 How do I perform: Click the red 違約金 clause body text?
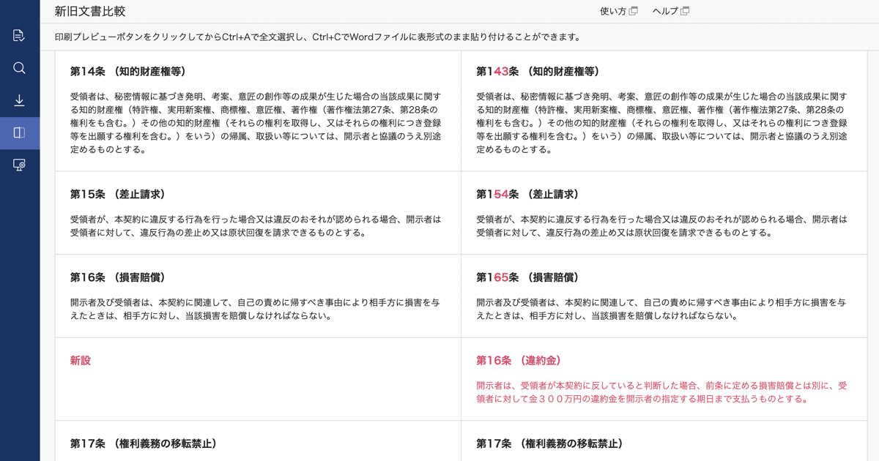click(661, 392)
